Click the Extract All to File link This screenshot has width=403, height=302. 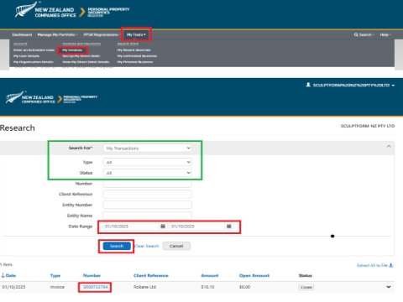[x=372, y=265]
